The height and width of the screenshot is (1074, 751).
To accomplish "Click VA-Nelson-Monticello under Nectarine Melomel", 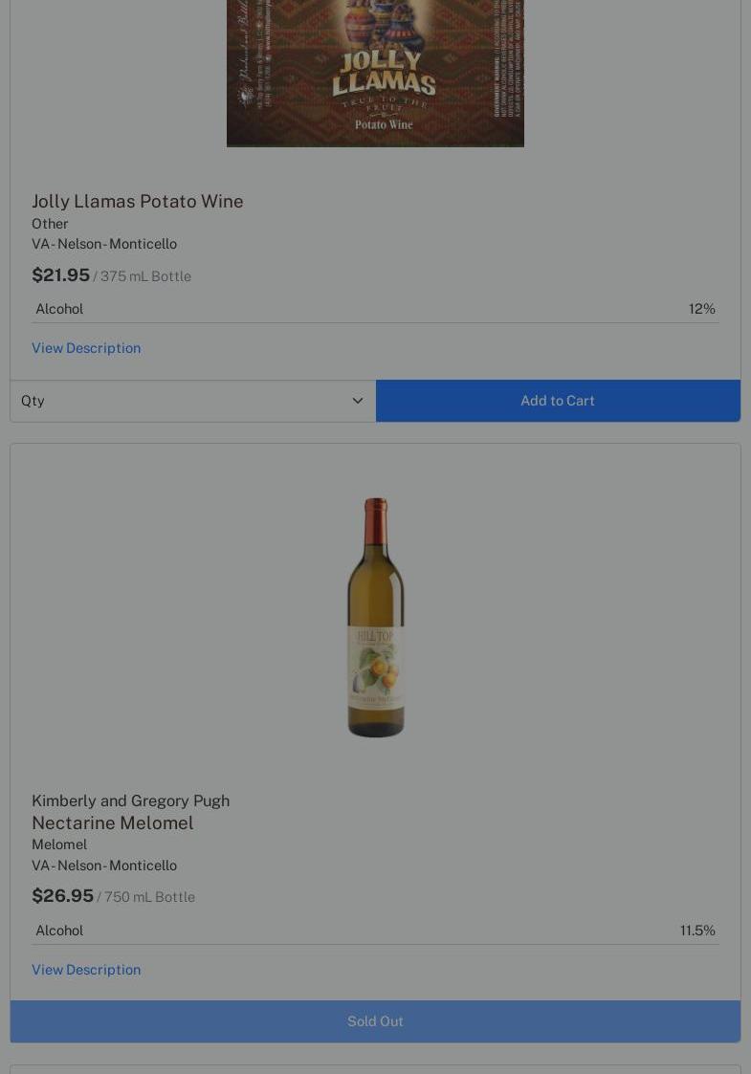I will tap(104, 866).
